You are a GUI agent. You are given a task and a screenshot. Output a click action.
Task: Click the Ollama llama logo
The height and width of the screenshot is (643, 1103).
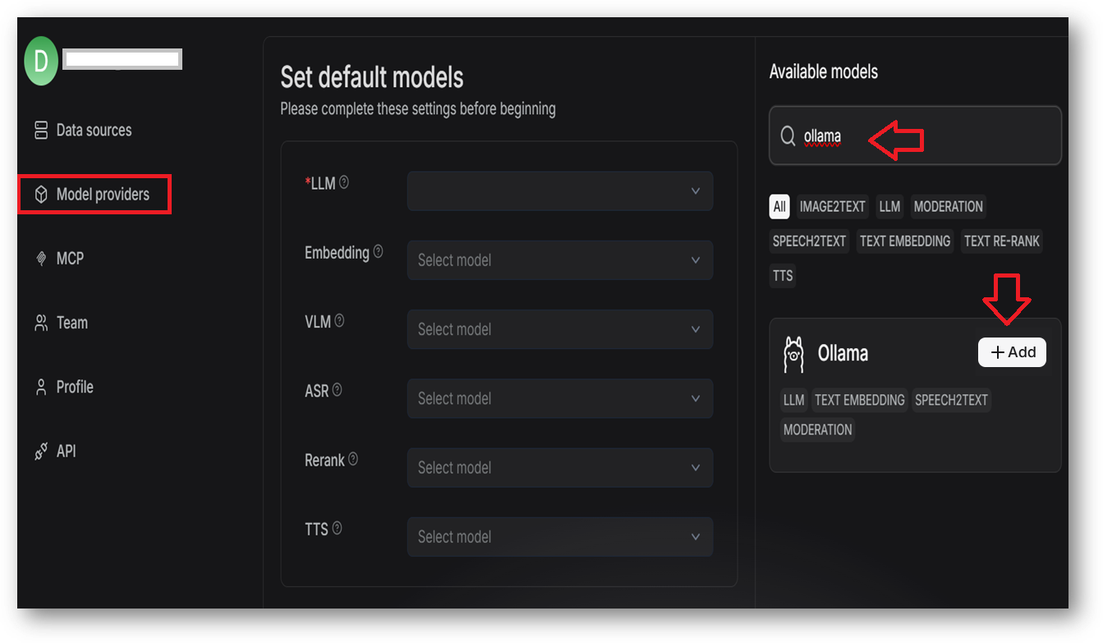(x=794, y=353)
